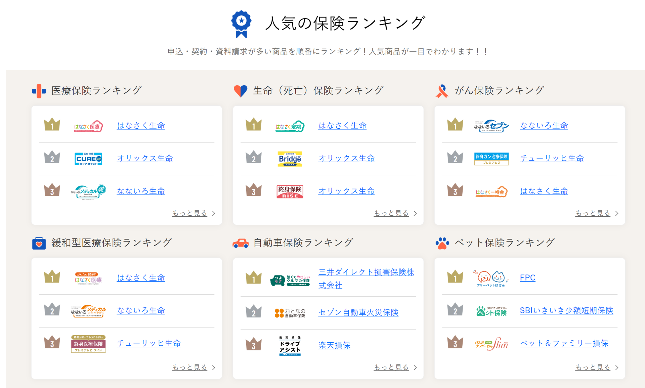Open the セゾン自動車火災保険 link
The height and width of the screenshot is (388, 645).
pos(358,312)
